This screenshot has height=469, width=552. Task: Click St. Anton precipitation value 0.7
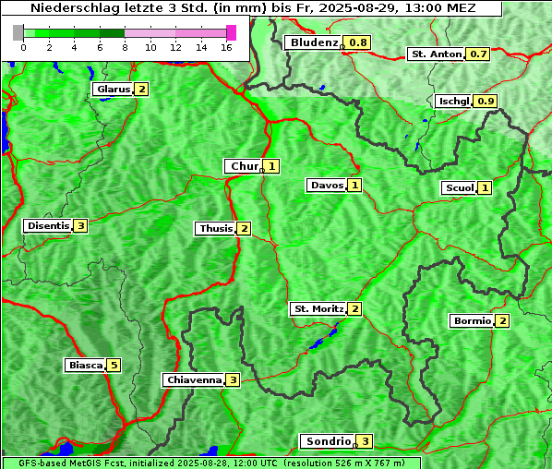pos(478,54)
